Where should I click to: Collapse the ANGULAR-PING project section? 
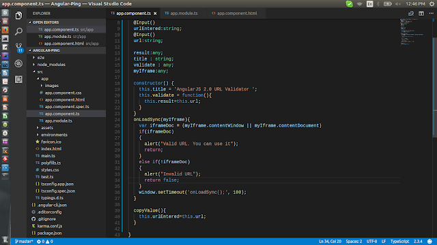click(66, 50)
